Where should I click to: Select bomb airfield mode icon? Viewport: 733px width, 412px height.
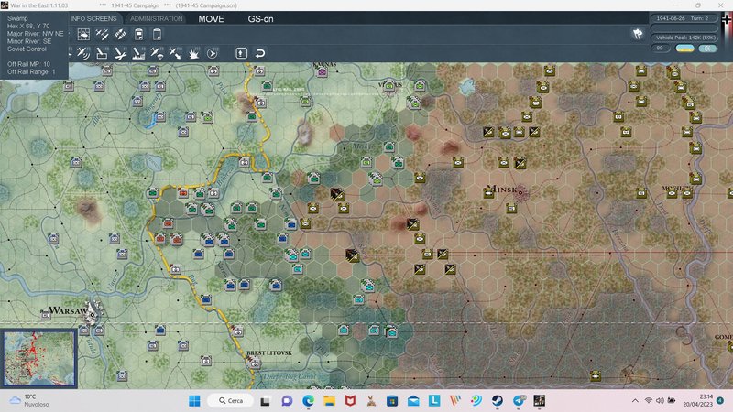tap(120, 54)
